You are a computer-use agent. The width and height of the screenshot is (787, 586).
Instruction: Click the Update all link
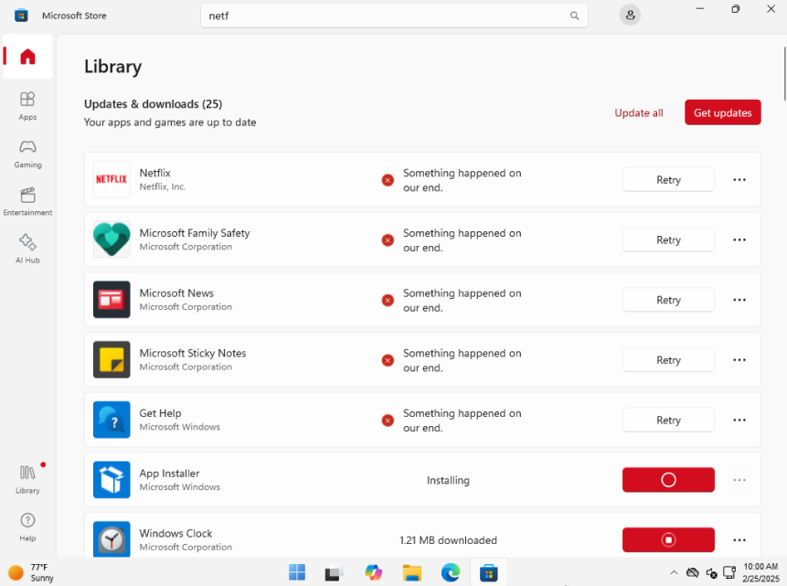[x=639, y=113]
